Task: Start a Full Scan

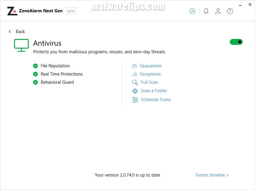Action: click(149, 82)
